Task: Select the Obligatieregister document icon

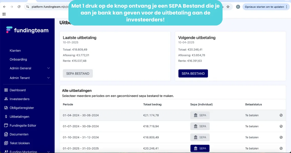Action: [6, 108]
